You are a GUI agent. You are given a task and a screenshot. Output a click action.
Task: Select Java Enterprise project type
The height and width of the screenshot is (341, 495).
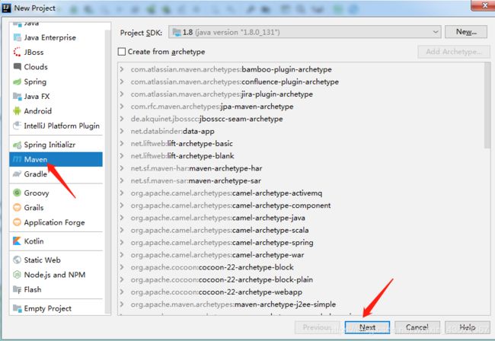pos(56,37)
